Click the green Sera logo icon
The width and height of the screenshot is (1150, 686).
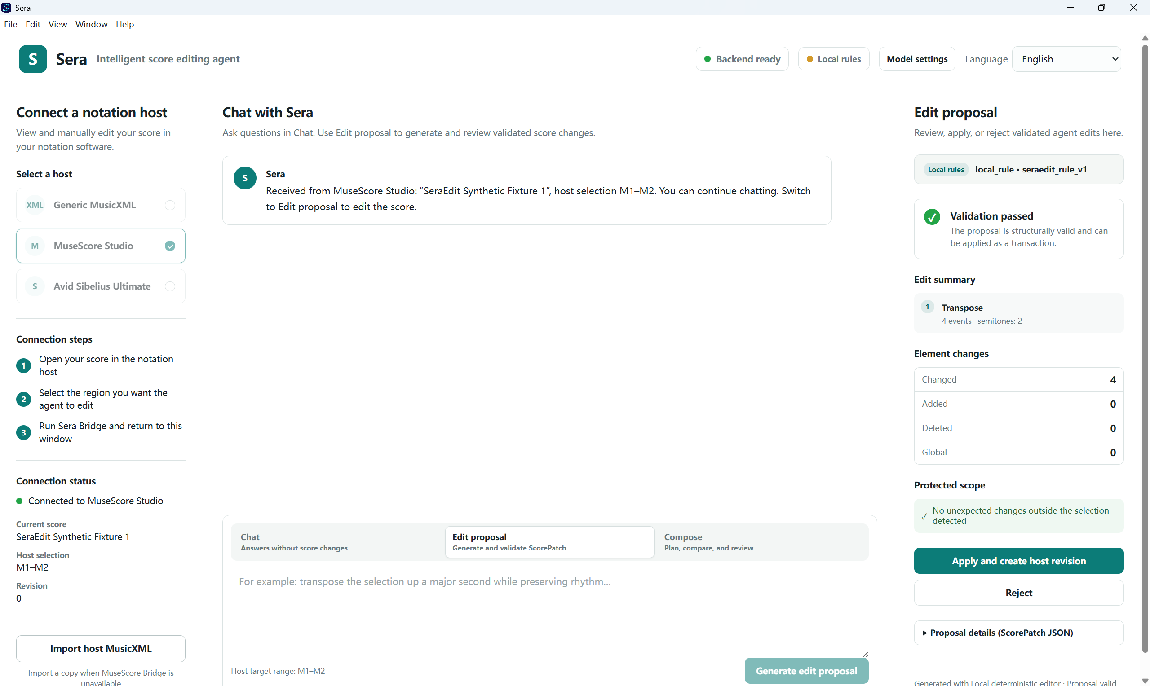click(x=33, y=59)
